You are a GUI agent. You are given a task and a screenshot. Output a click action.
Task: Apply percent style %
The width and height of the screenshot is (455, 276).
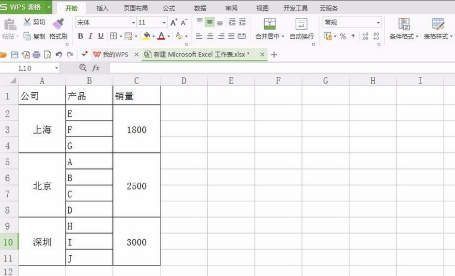point(343,36)
